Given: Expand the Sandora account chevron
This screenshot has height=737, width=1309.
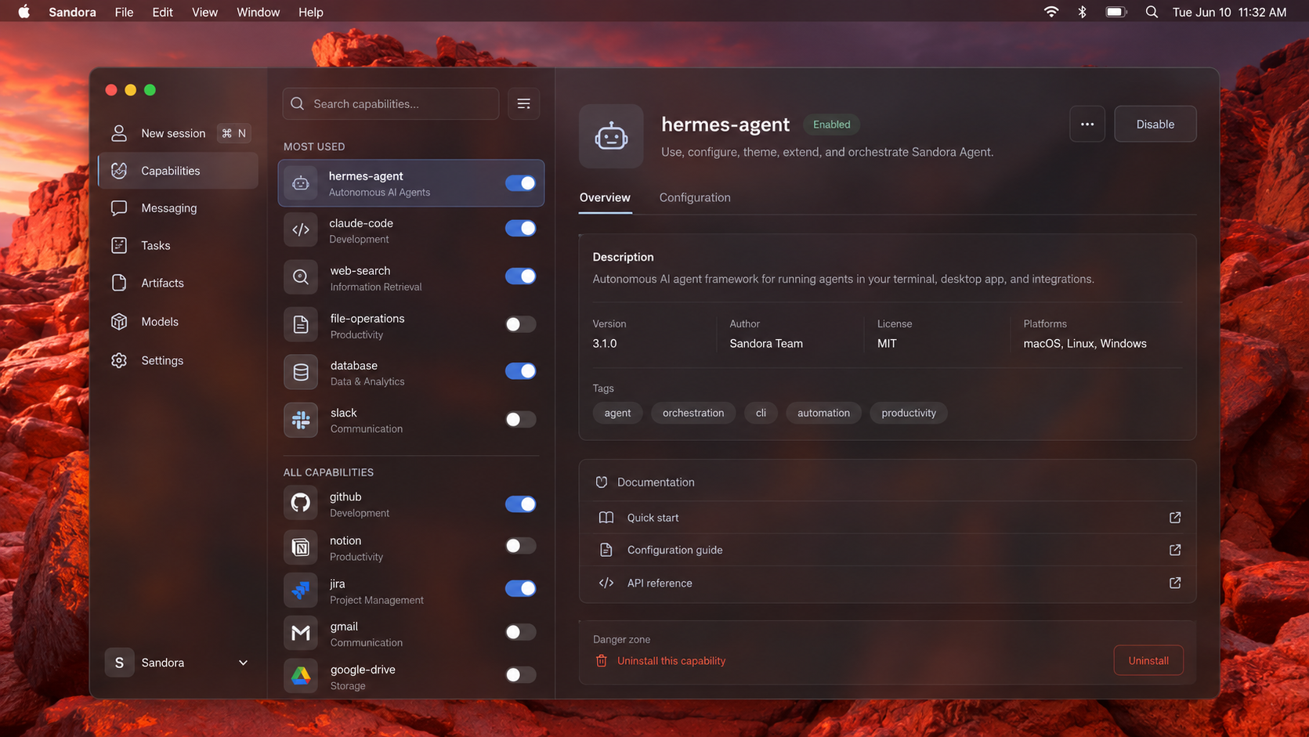Looking at the screenshot, I should pyautogui.click(x=243, y=663).
